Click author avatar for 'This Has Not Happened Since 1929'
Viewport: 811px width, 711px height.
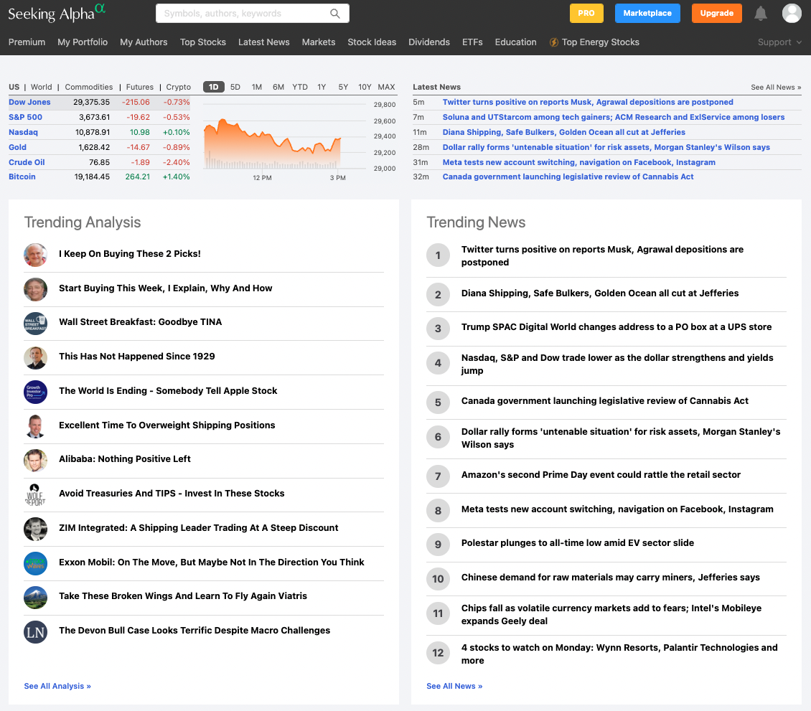36,358
